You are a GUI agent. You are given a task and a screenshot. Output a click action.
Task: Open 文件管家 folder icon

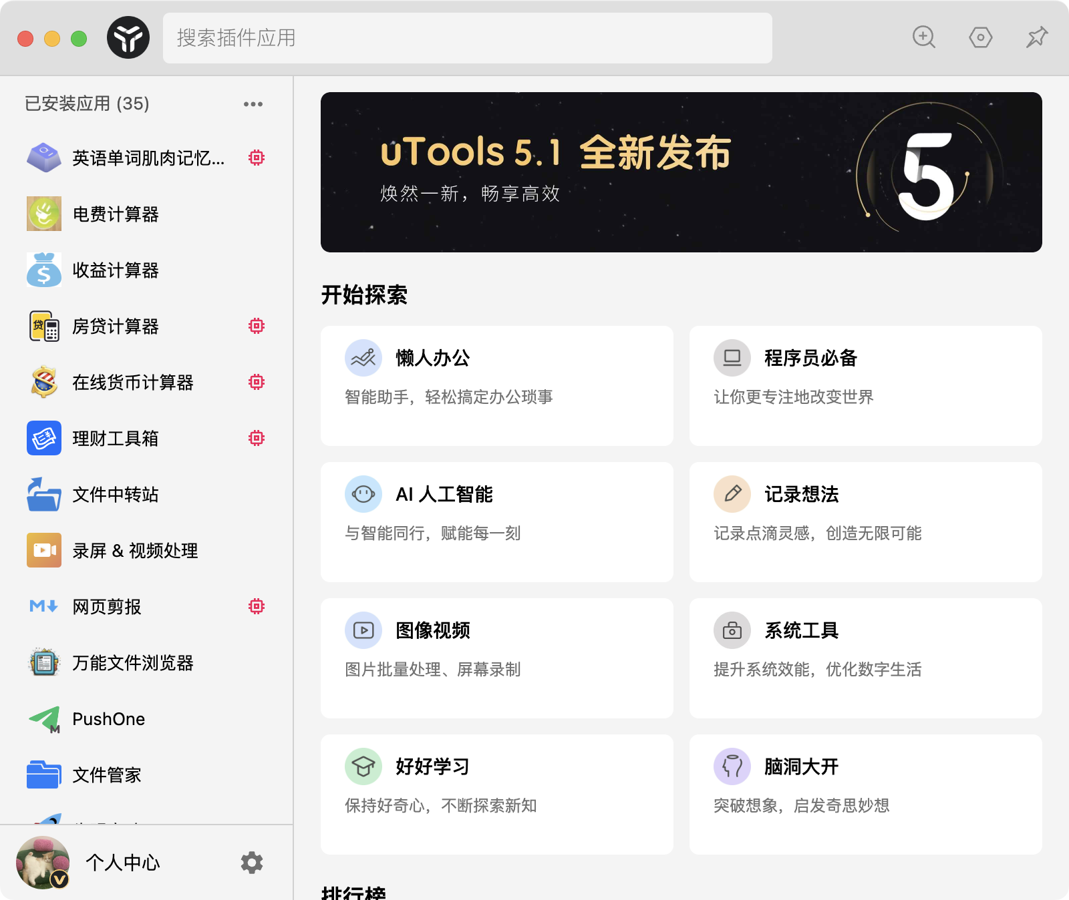tap(44, 774)
